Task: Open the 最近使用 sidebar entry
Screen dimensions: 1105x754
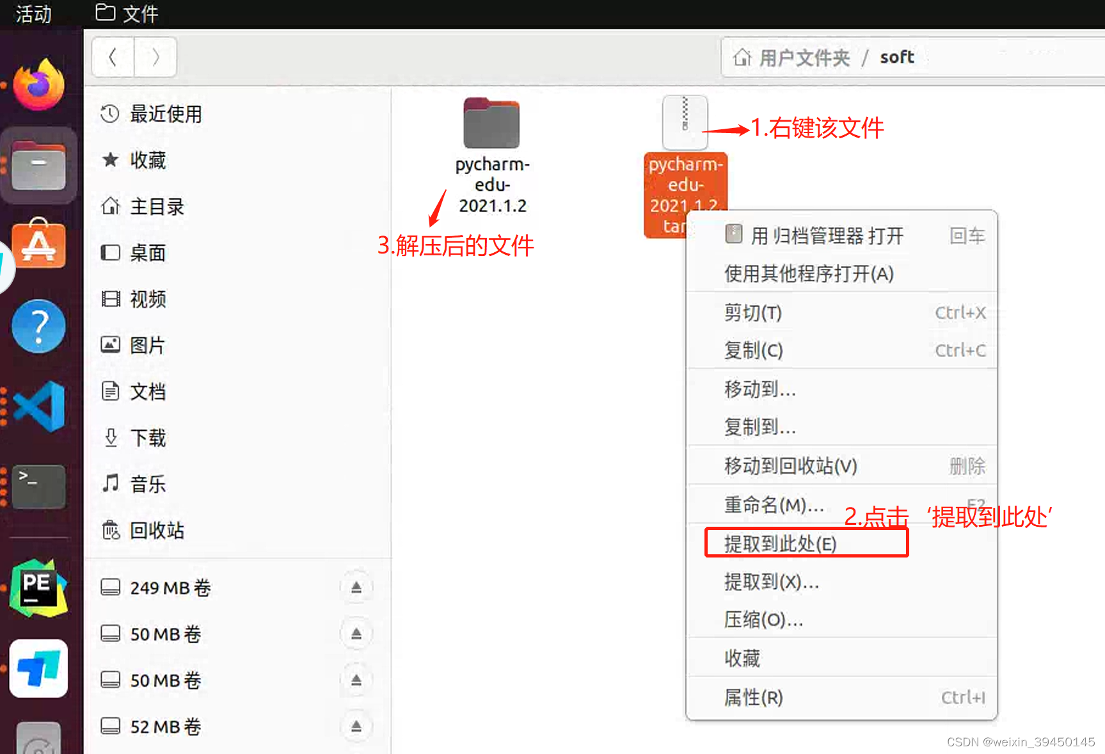Action: [x=237, y=114]
